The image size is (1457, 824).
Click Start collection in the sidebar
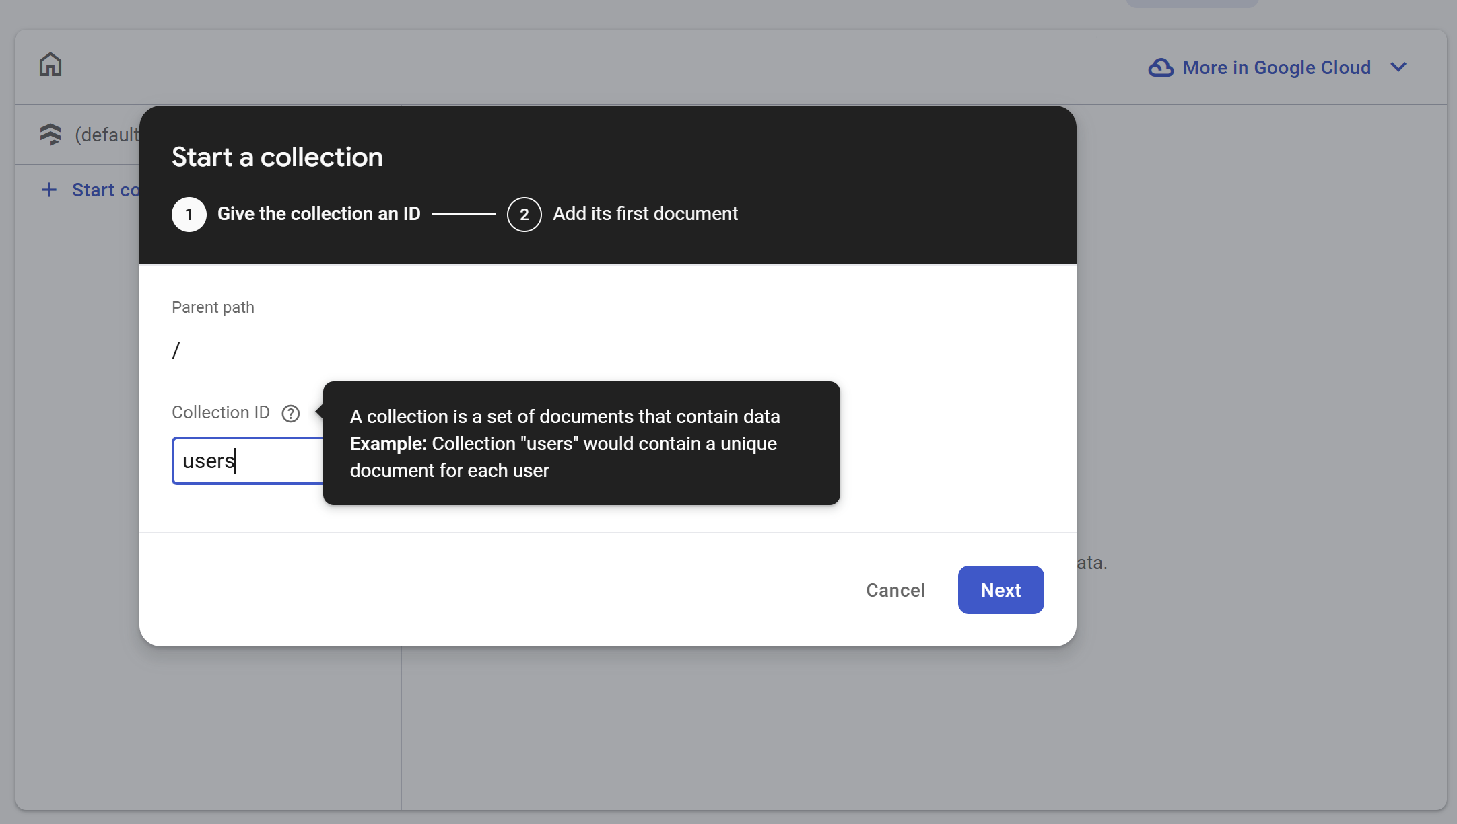tap(106, 190)
